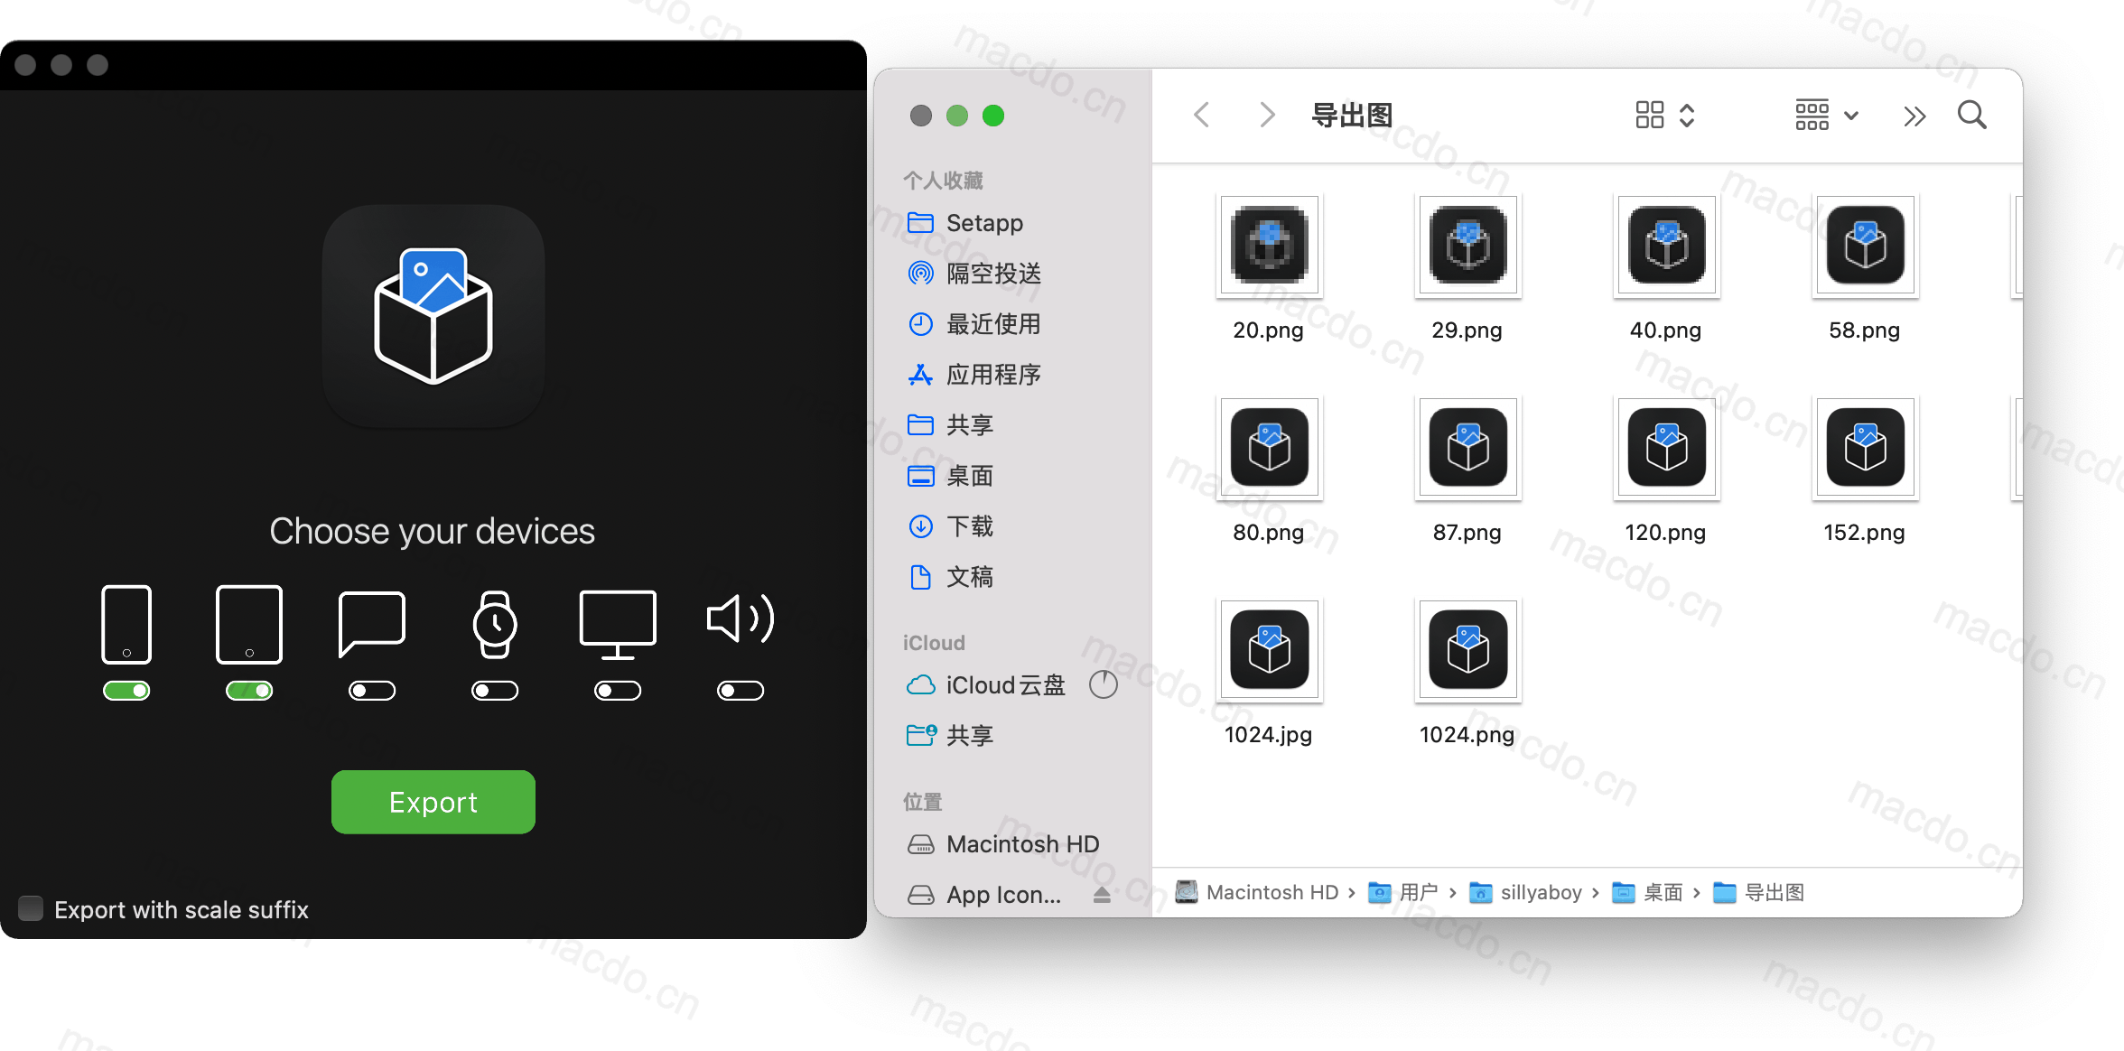This screenshot has width=2124, height=1051.
Task: Click Macintosh HD in path bar
Action: pyautogui.click(x=1257, y=892)
